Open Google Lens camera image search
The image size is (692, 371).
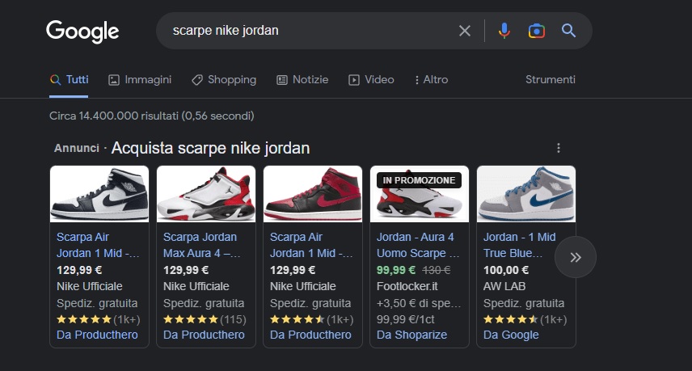pos(536,31)
